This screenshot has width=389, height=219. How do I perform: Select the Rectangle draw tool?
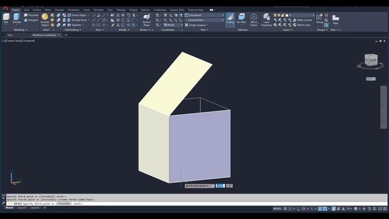coord(98,25)
